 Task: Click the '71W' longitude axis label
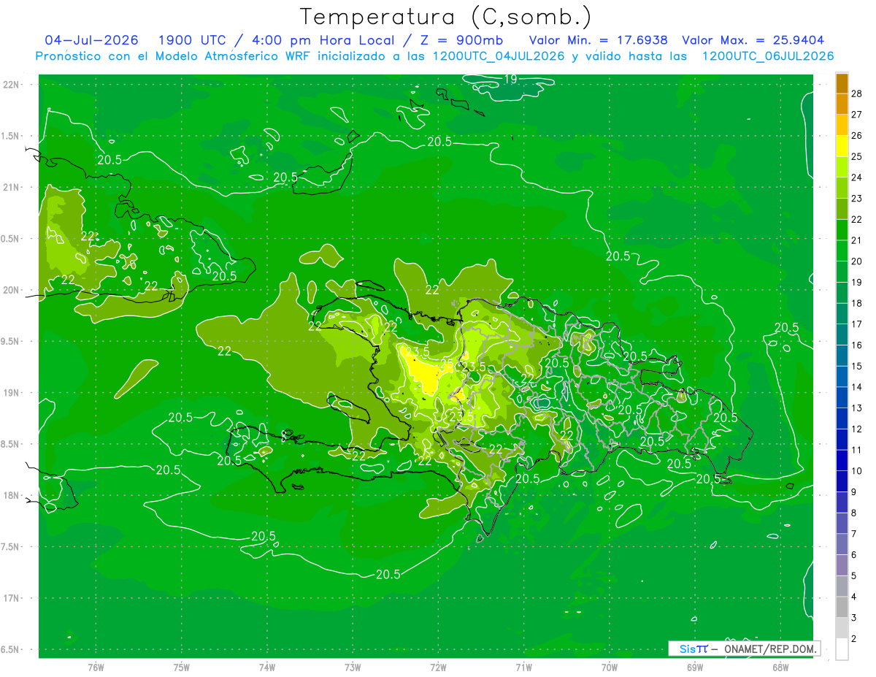pyautogui.click(x=523, y=668)
